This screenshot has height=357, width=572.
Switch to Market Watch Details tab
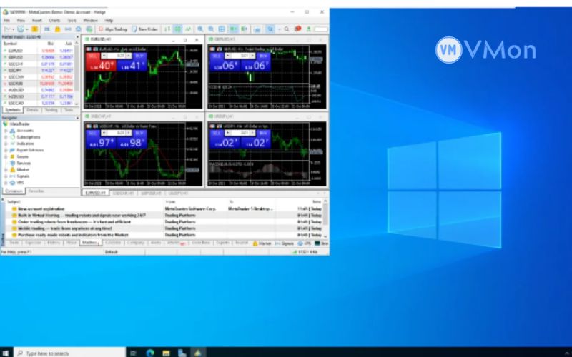point(32,110)
